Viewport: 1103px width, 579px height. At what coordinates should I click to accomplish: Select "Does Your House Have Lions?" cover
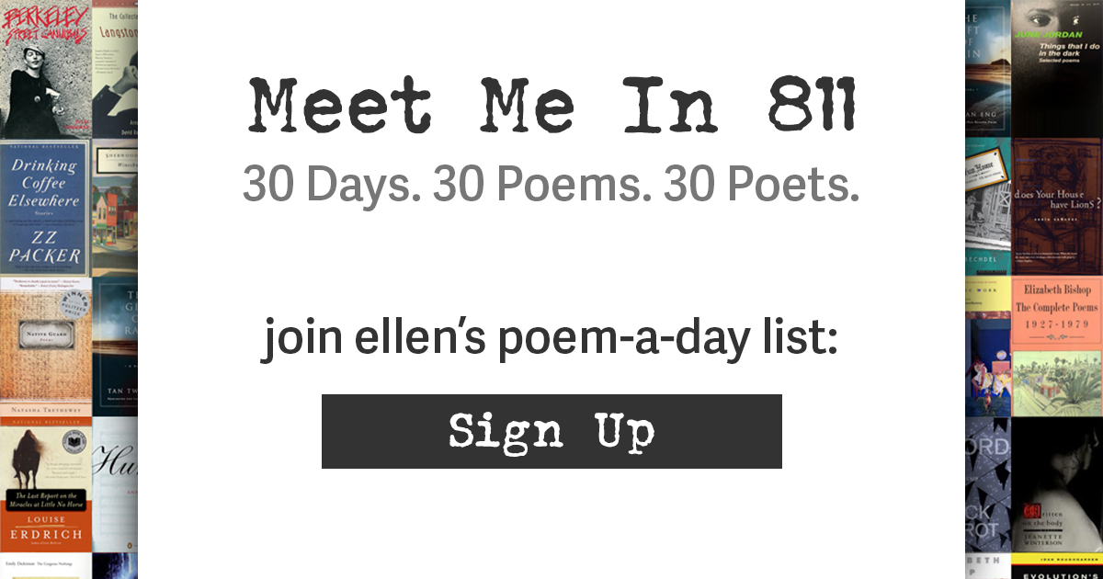[x=1057, y=205]
